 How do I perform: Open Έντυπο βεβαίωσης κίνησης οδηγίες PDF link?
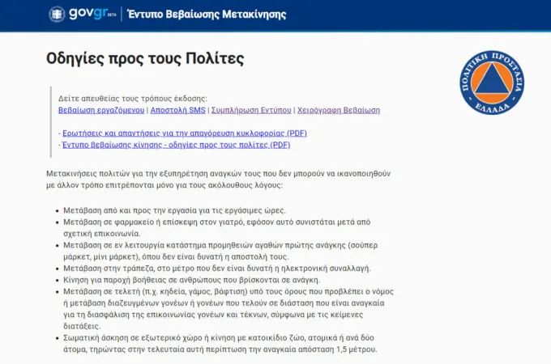tap(176, 145)
